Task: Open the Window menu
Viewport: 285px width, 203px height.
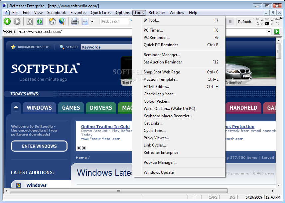Action: 177,13
